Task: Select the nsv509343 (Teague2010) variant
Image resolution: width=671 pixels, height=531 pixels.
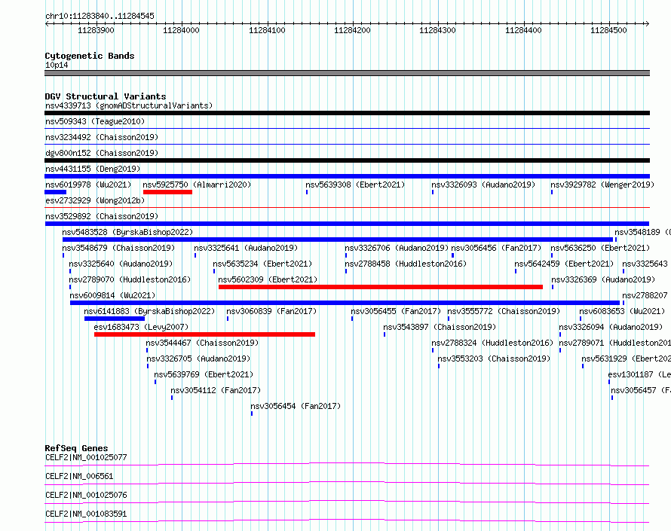Action: pyautogui.click(x=95, y=121)
